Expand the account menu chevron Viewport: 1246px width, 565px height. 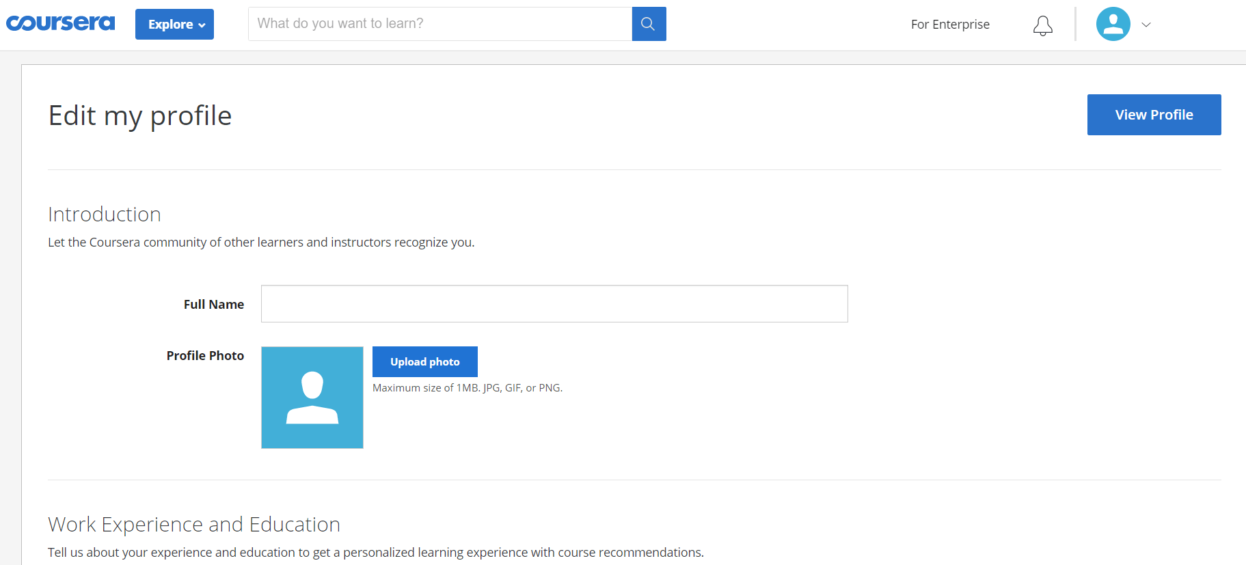[1146, 25]
